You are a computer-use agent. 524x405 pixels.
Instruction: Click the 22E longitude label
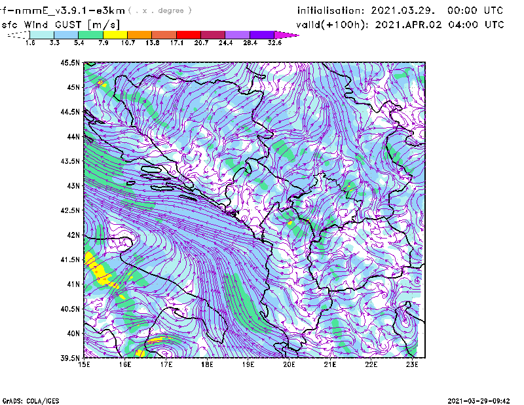(x=371, y=364)
